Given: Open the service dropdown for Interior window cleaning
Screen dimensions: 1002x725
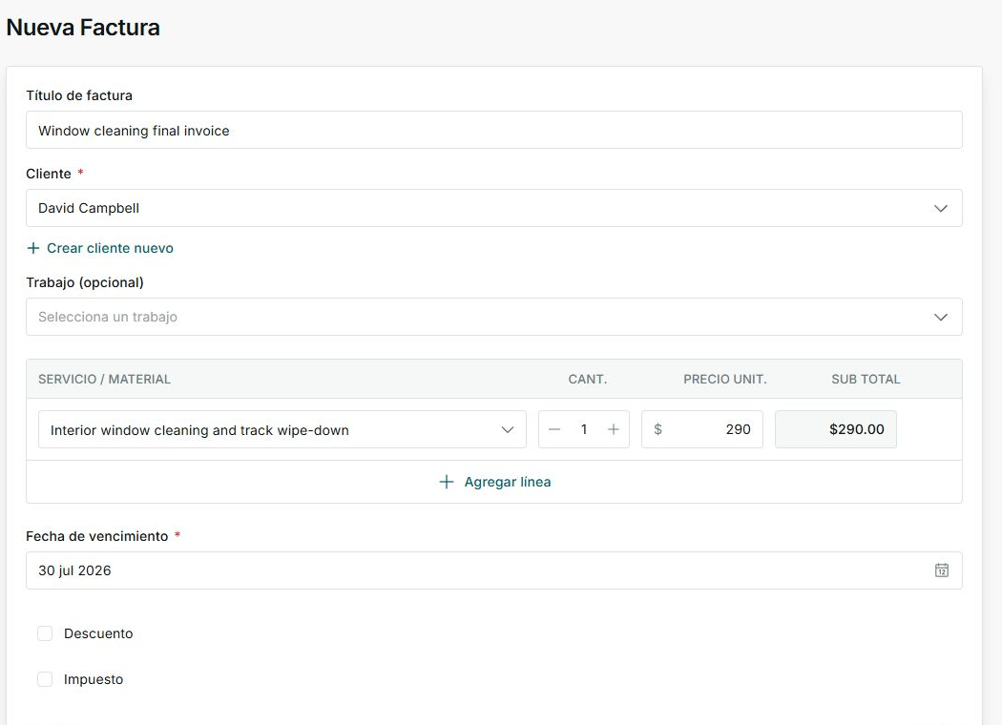Looking at the screenshot, I should (x=282, y=430).
